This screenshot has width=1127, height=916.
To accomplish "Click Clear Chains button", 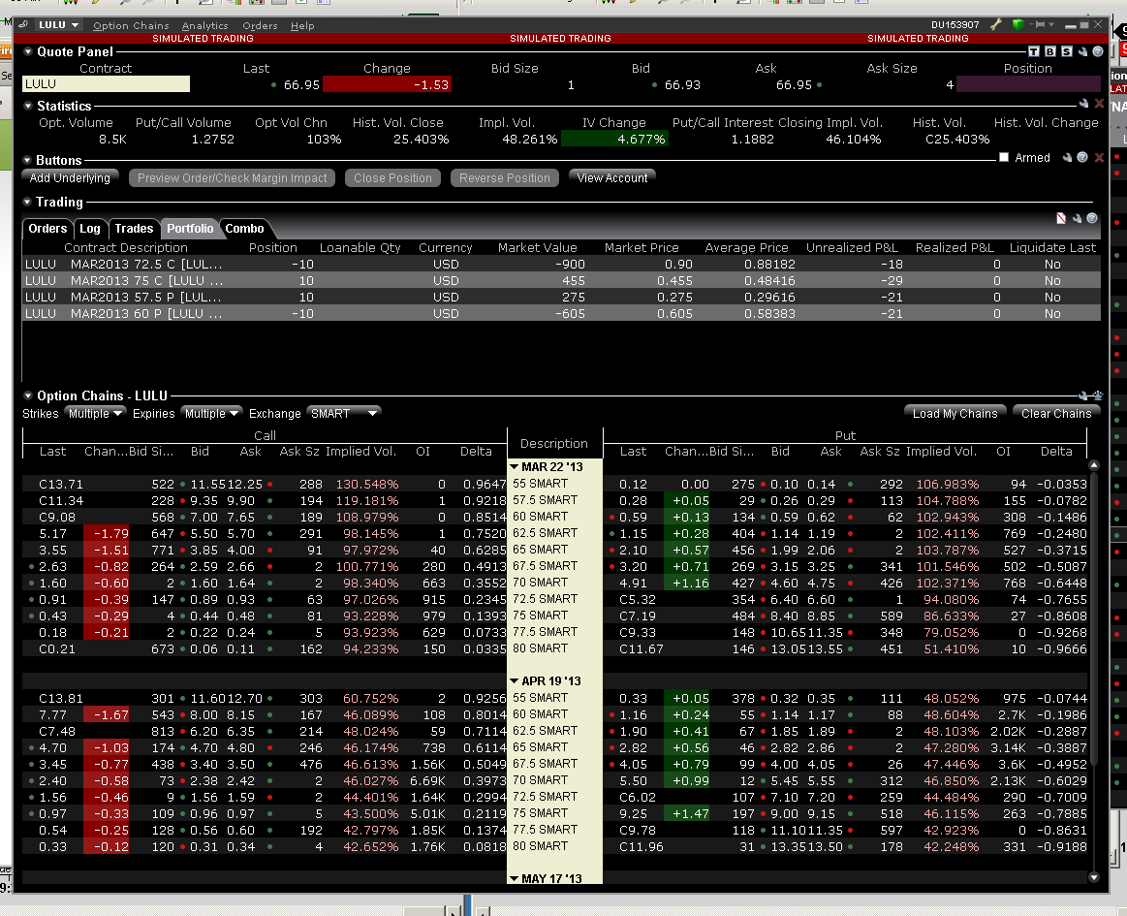I will pos(1056,414).
